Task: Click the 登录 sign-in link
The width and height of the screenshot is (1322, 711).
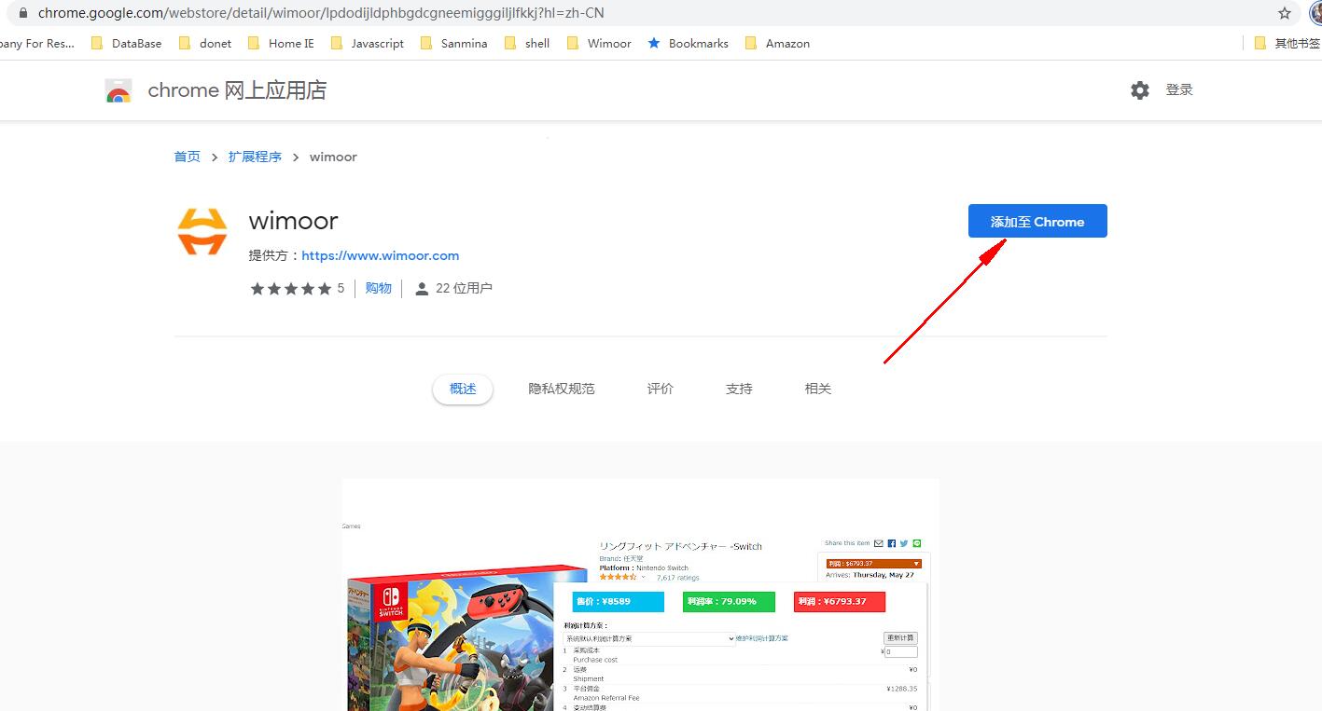Action: [x=1179, y=90]
